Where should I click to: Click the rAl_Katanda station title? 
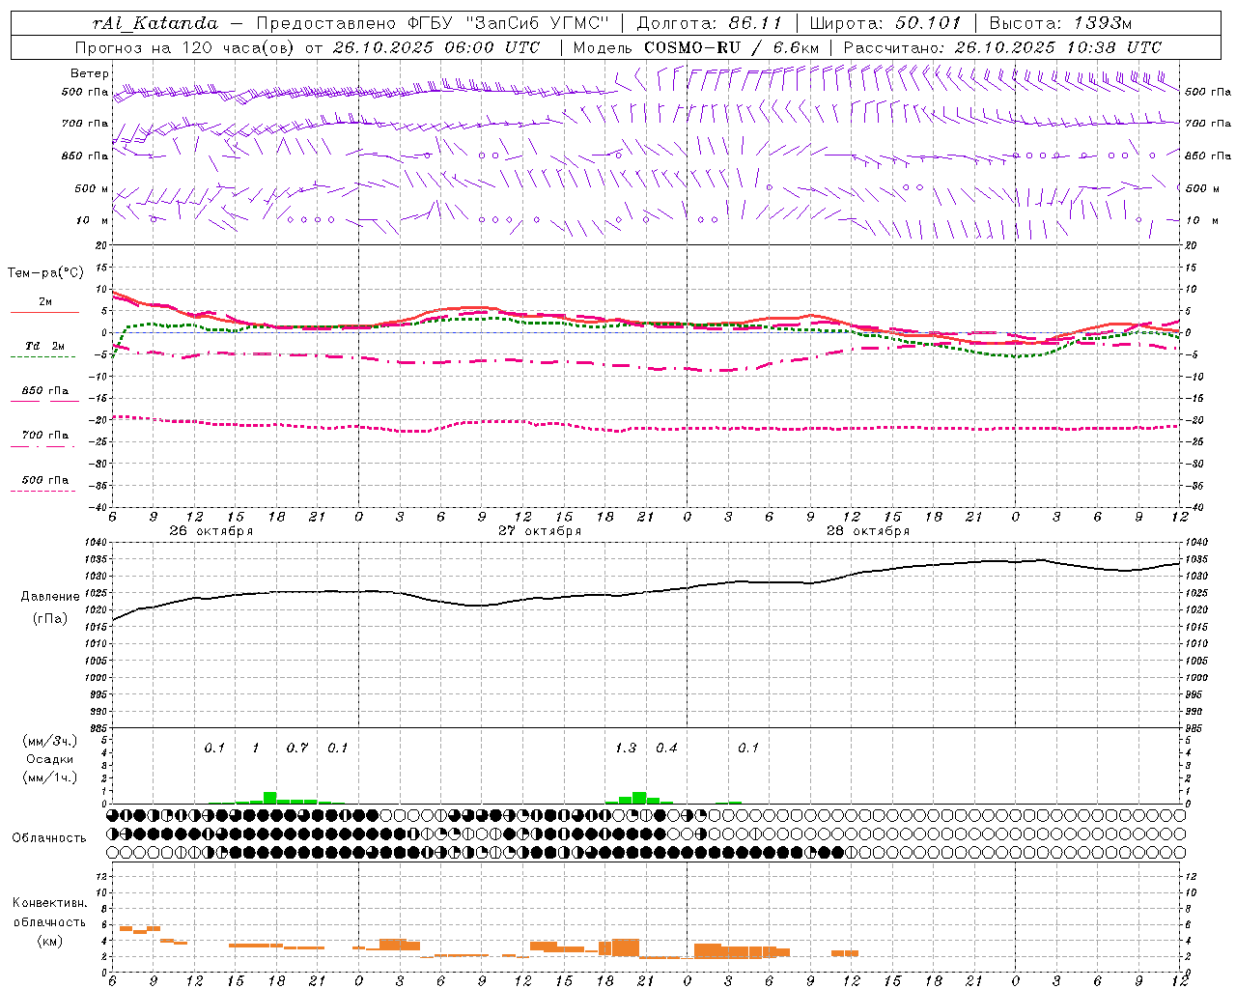pos(155,22)
